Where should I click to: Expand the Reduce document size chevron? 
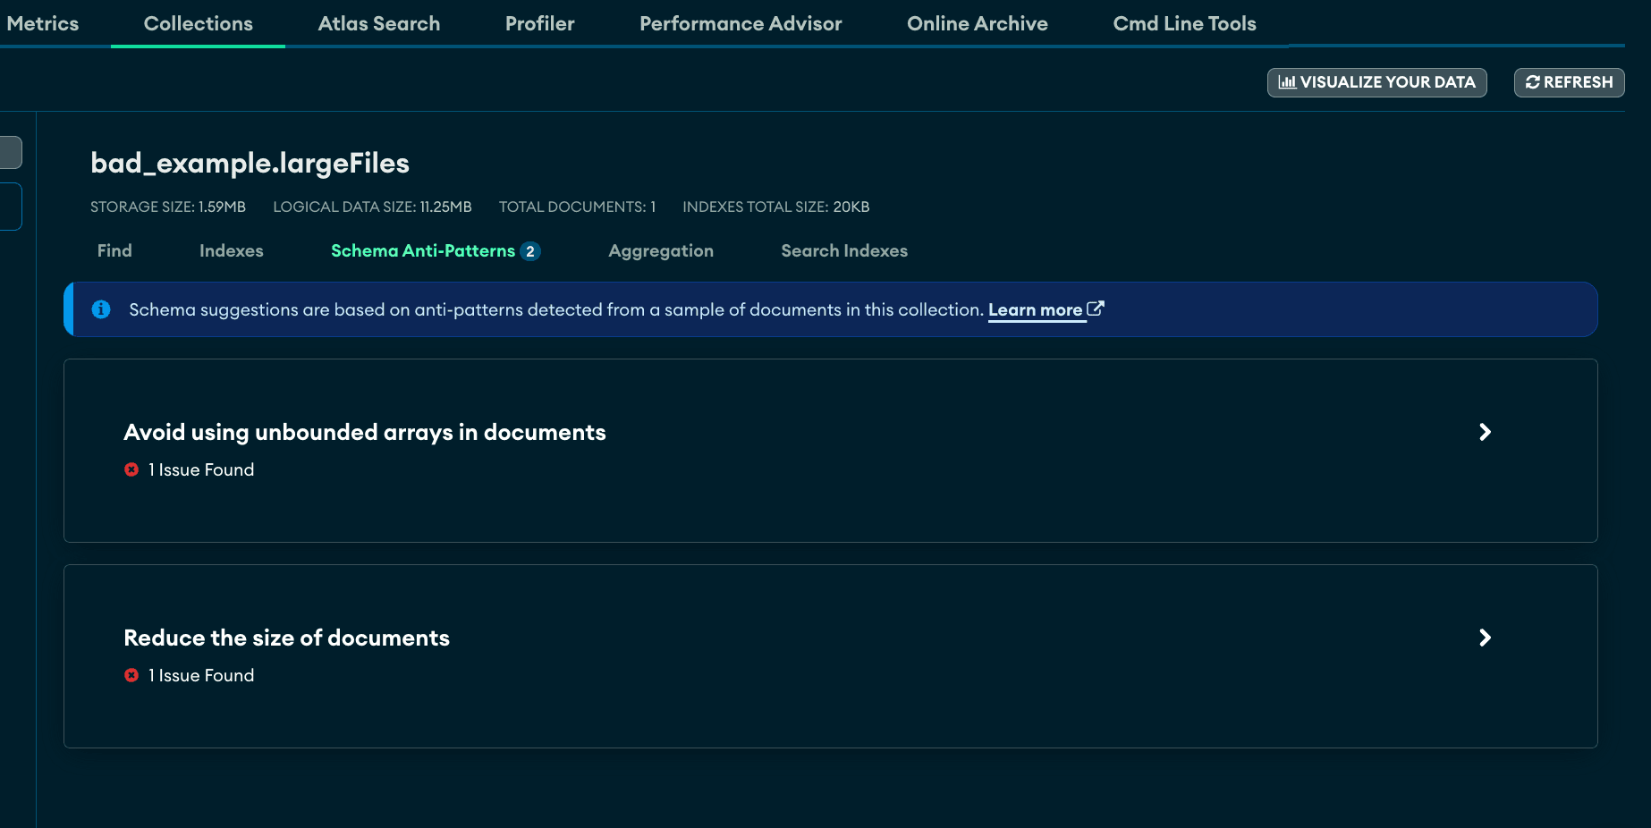click(1485, 638)
